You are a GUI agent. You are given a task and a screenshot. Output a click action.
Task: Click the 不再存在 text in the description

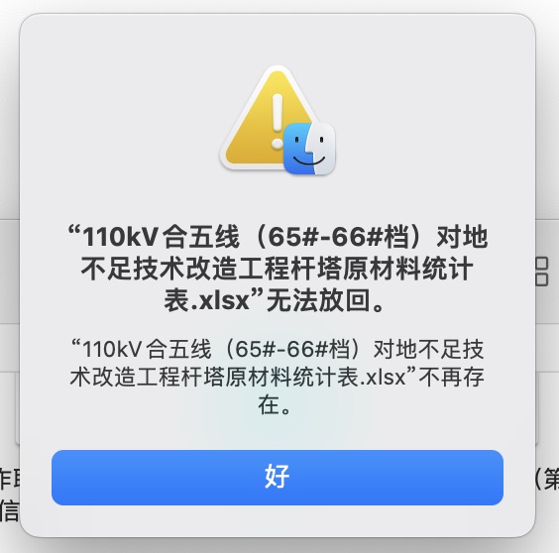tap(451, 377)
